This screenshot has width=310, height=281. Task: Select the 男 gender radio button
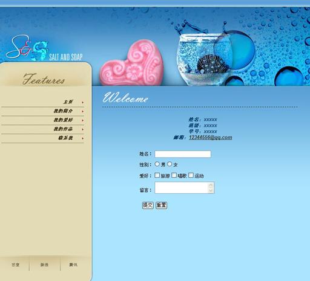157,164
